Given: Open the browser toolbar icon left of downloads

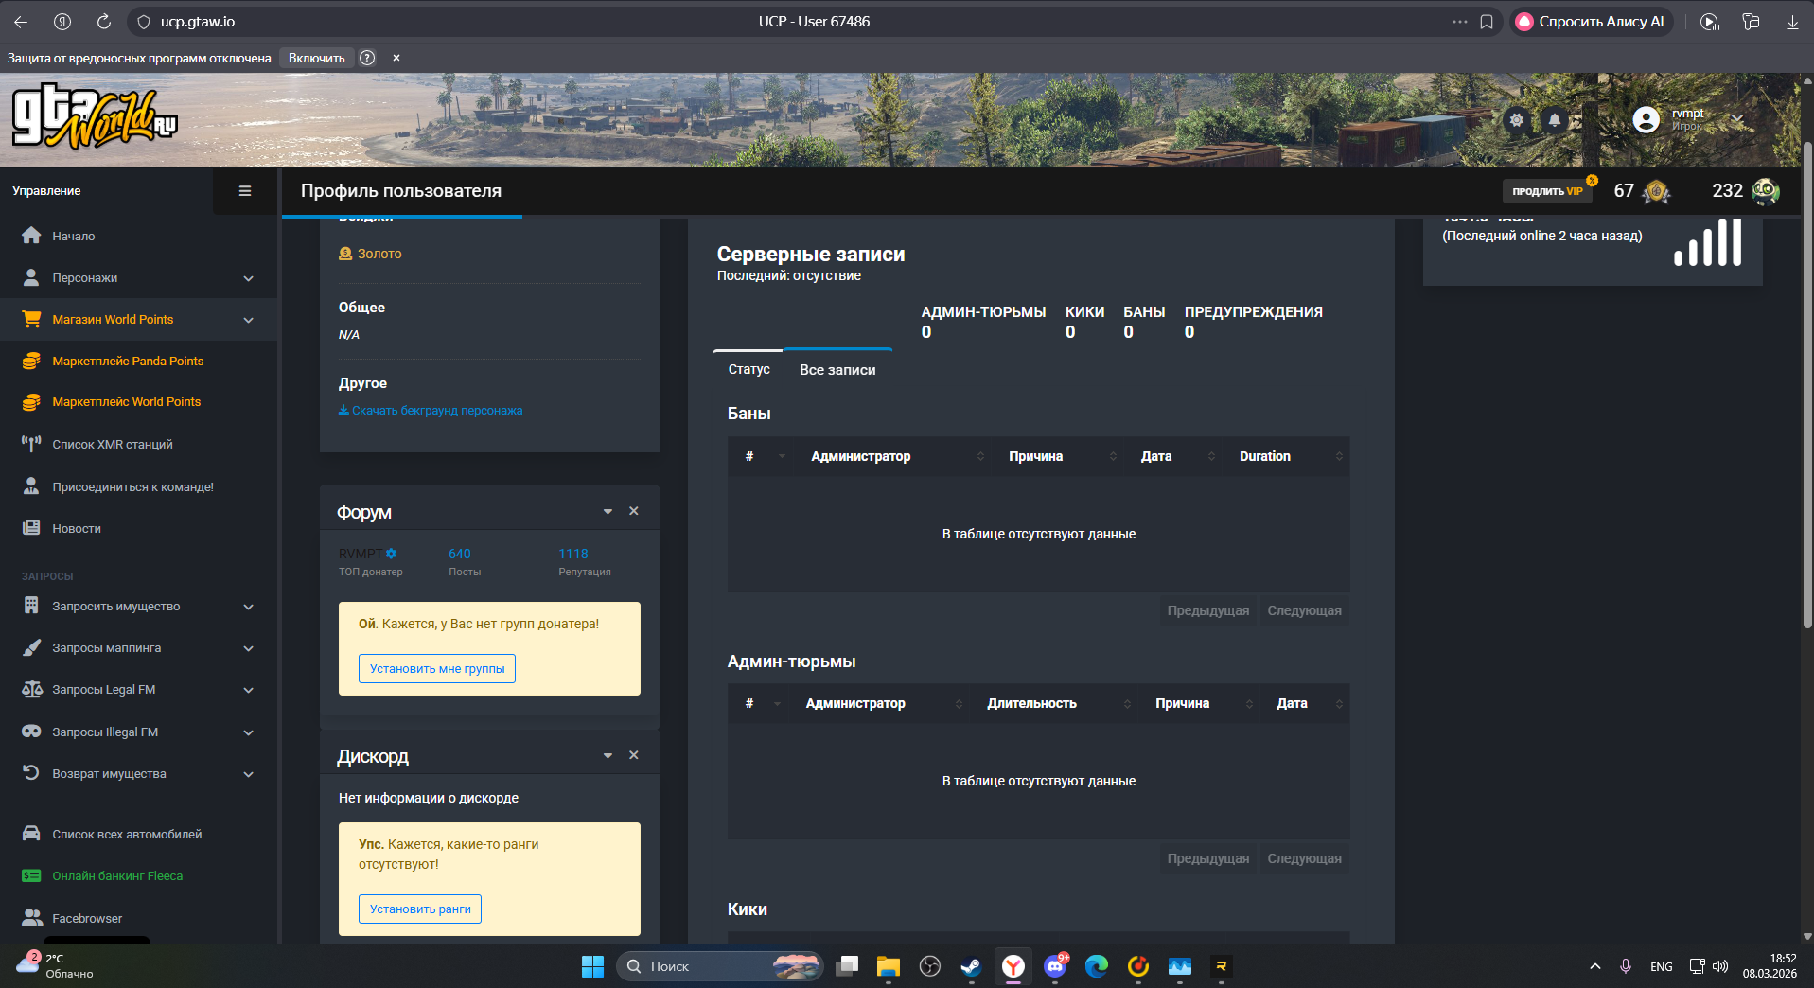Looking at the screenshot, I should click(1751, 22).
